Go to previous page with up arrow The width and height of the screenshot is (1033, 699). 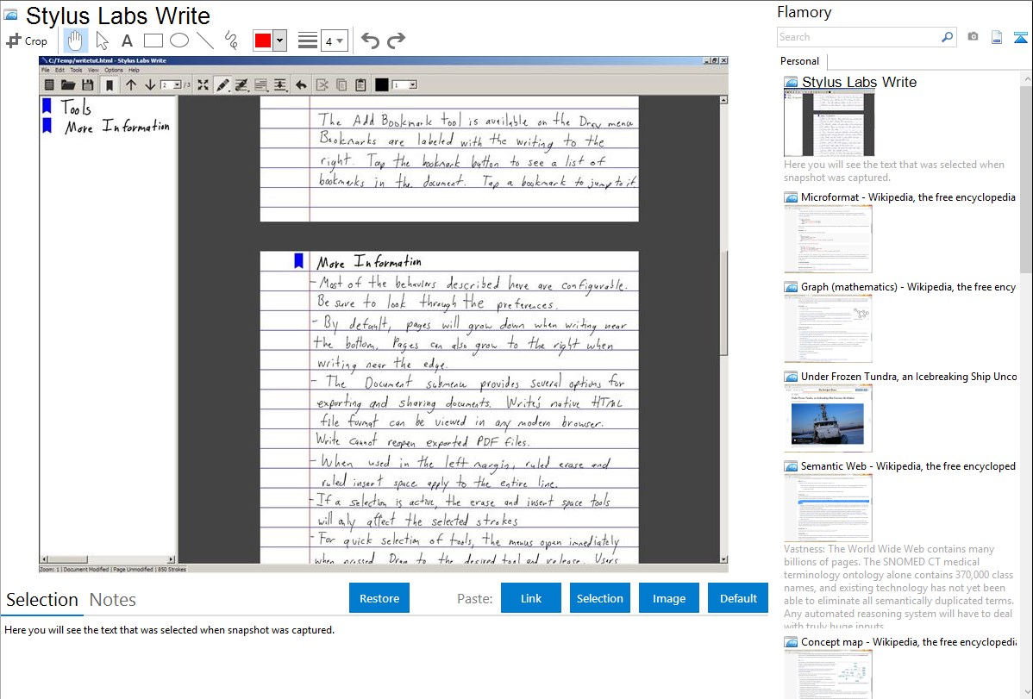130,85
